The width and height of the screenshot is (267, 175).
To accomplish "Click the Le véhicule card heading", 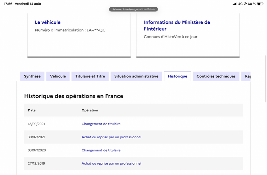I will pyautogui.click(x=48, y=22).
